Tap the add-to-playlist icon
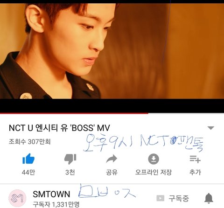This screenshot has width=224, height=208. coord(195,159)
